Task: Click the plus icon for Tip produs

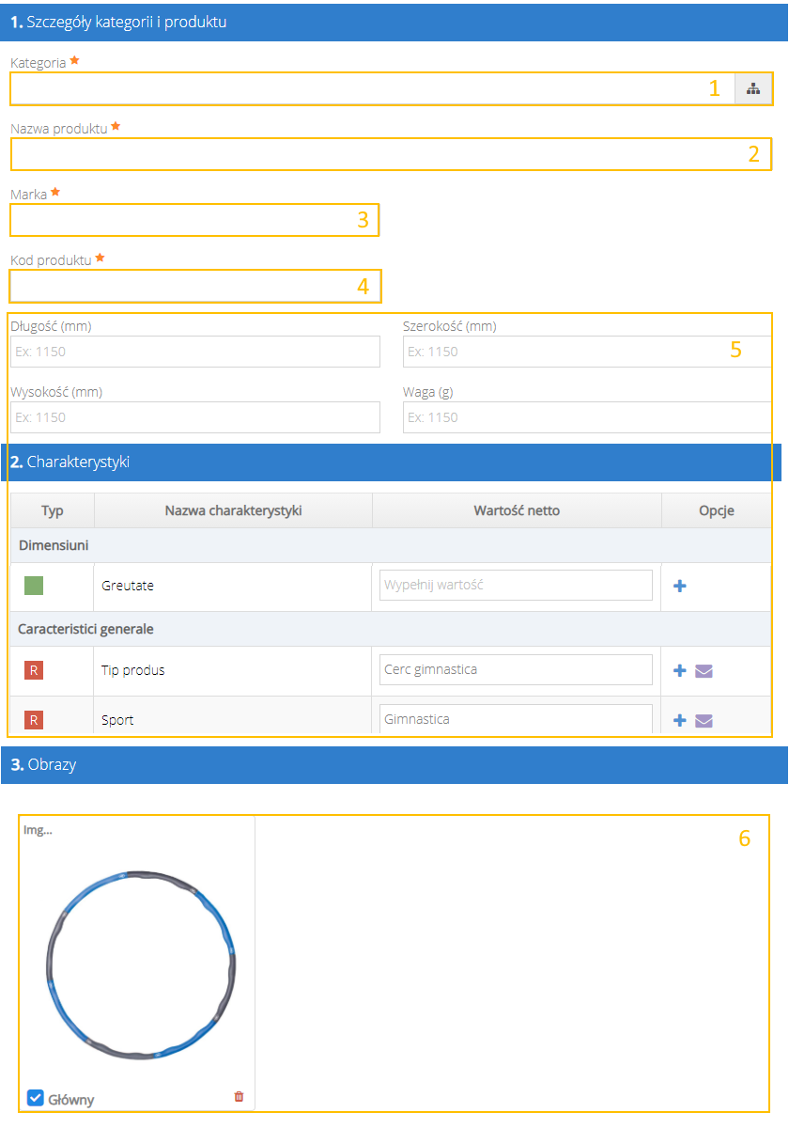Action: click(x=680, y=670)
